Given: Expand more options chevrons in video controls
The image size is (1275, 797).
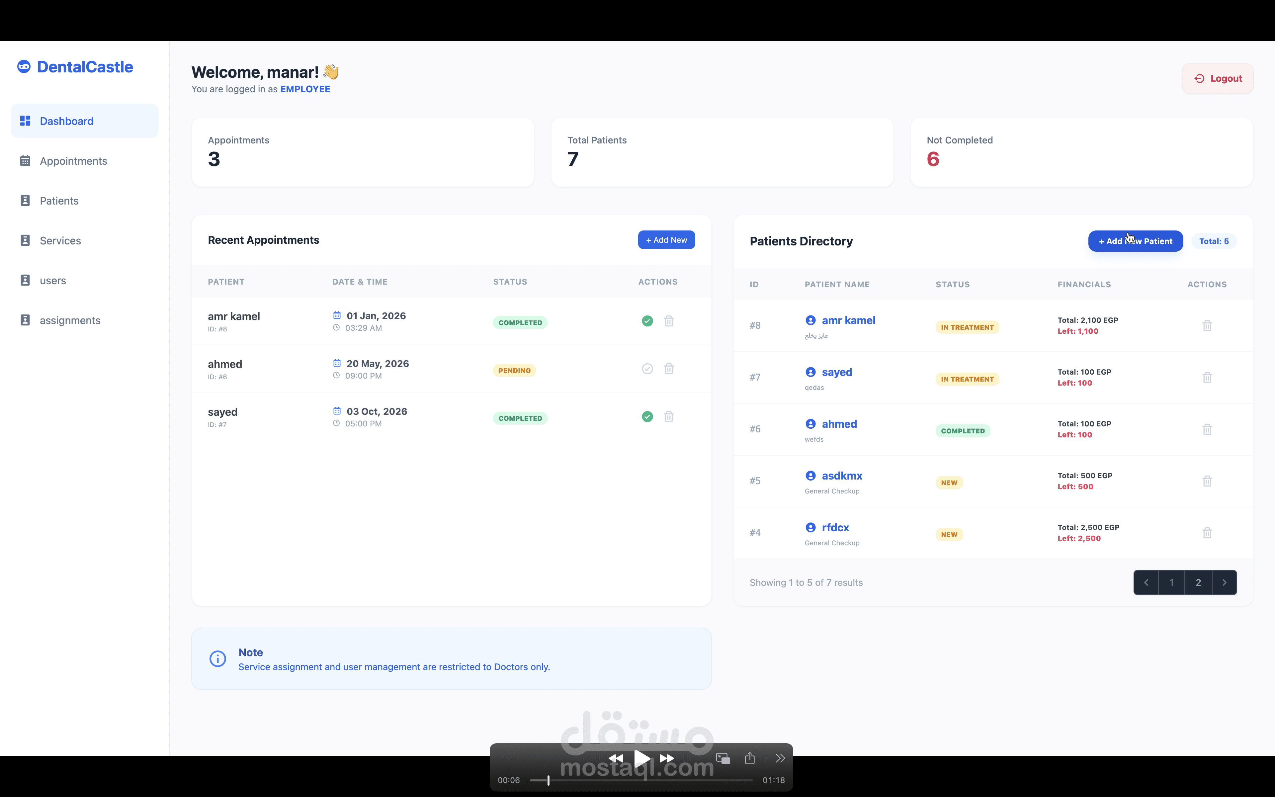Looking at the screenshot, I should pyautogui.click(x=780, y=758).
